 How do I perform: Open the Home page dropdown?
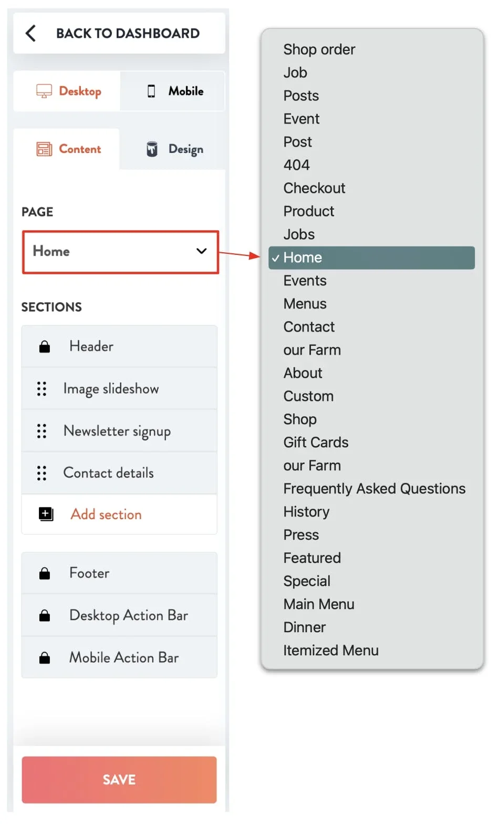click(120, 252)
